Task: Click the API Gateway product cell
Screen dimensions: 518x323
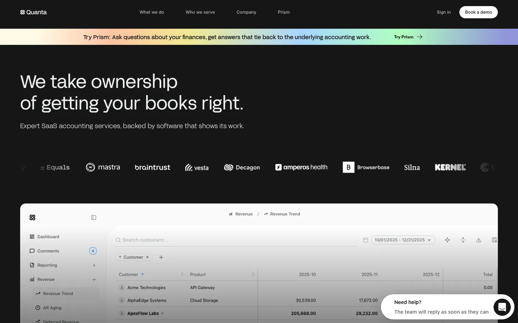Action: point(202,287)
